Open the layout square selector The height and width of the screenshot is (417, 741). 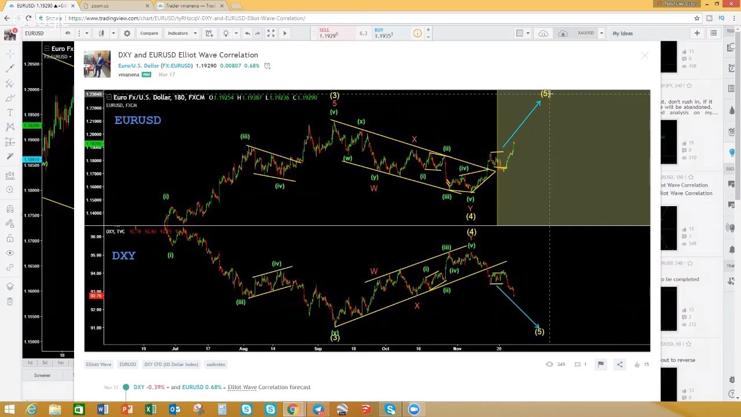519,33
